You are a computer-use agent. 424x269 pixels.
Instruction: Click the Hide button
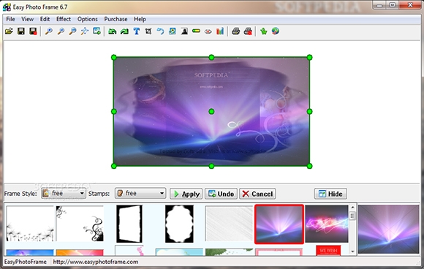coord(330,194)
